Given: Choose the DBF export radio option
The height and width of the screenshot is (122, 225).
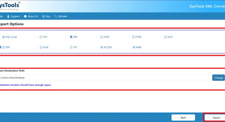Looking at the screenshot, I should tap(67, 37).
